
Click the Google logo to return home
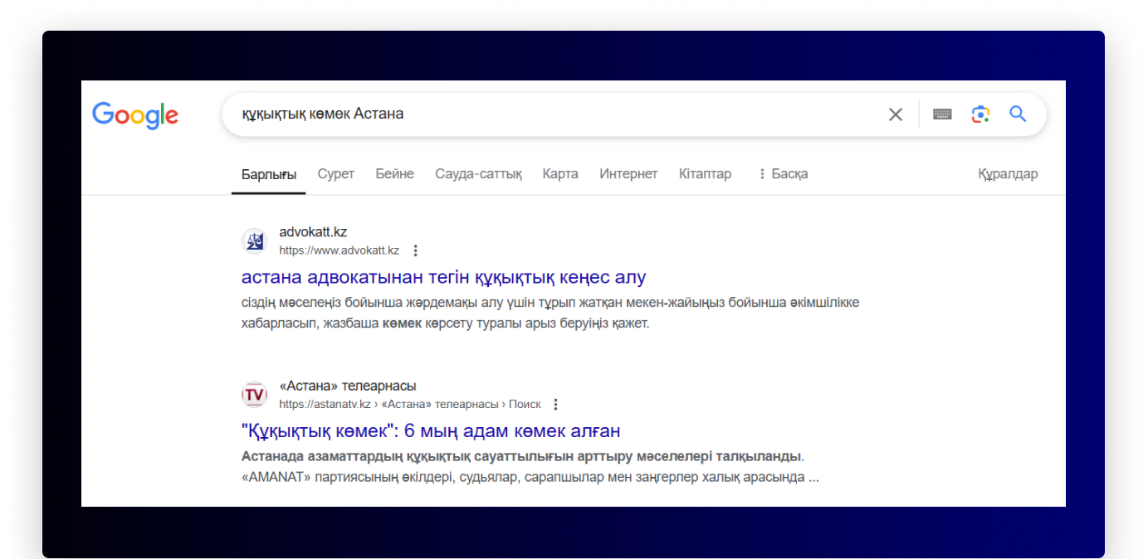(x=134, y=115)
